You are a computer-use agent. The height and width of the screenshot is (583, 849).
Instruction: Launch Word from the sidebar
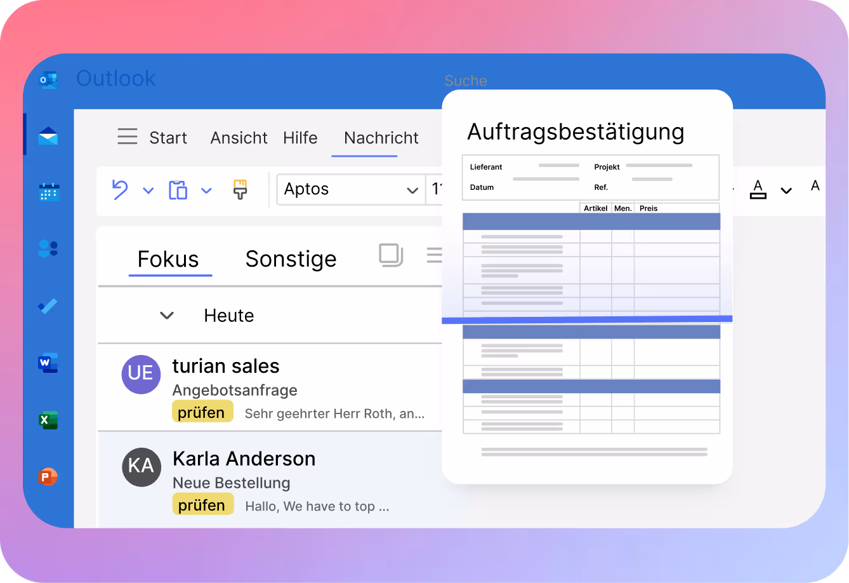[x=48, y=363]
